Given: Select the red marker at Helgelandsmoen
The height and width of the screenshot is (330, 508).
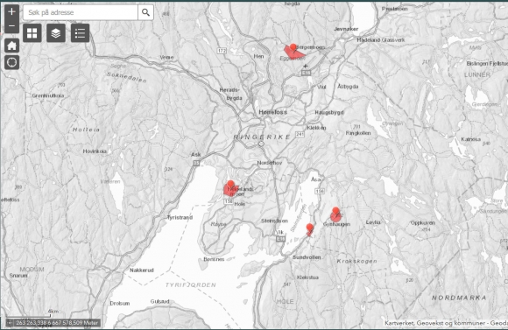Looking at the screenshot, I should click(230, 185).
